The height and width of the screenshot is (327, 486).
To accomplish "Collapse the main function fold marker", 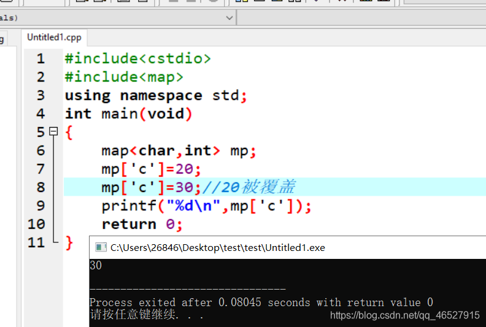I will tap(53, 131).
